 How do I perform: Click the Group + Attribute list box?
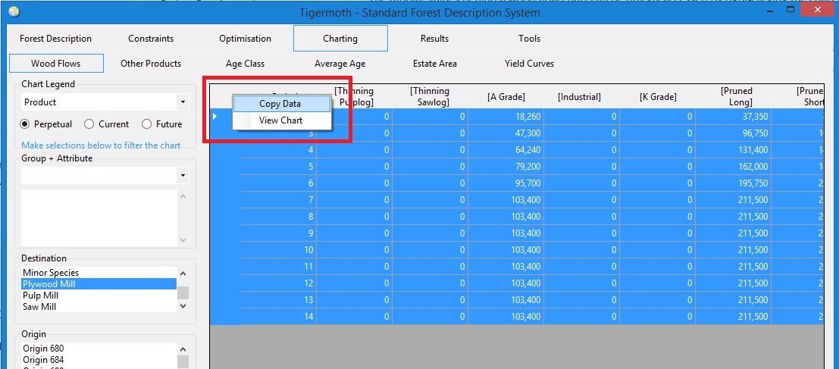pos(99,217)
